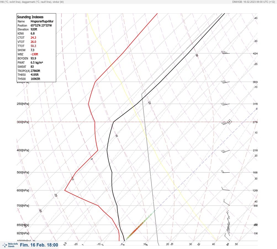Viewport: 277px width, 249px height.
Task: Click the wind barb at 500 hPa level
Action: tap(225, 172)
